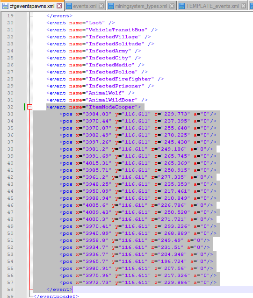Click line number 20 in the margin
The image size is (253, 298).
[10, 23]
